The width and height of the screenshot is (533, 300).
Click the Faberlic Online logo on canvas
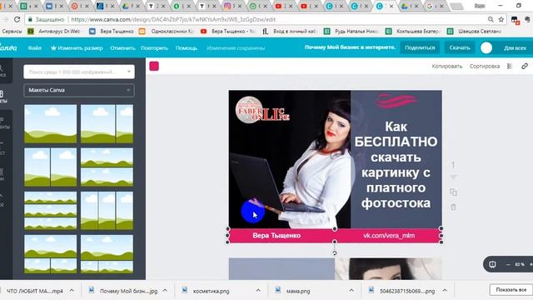pyautogui.click(x=262, y=110)
